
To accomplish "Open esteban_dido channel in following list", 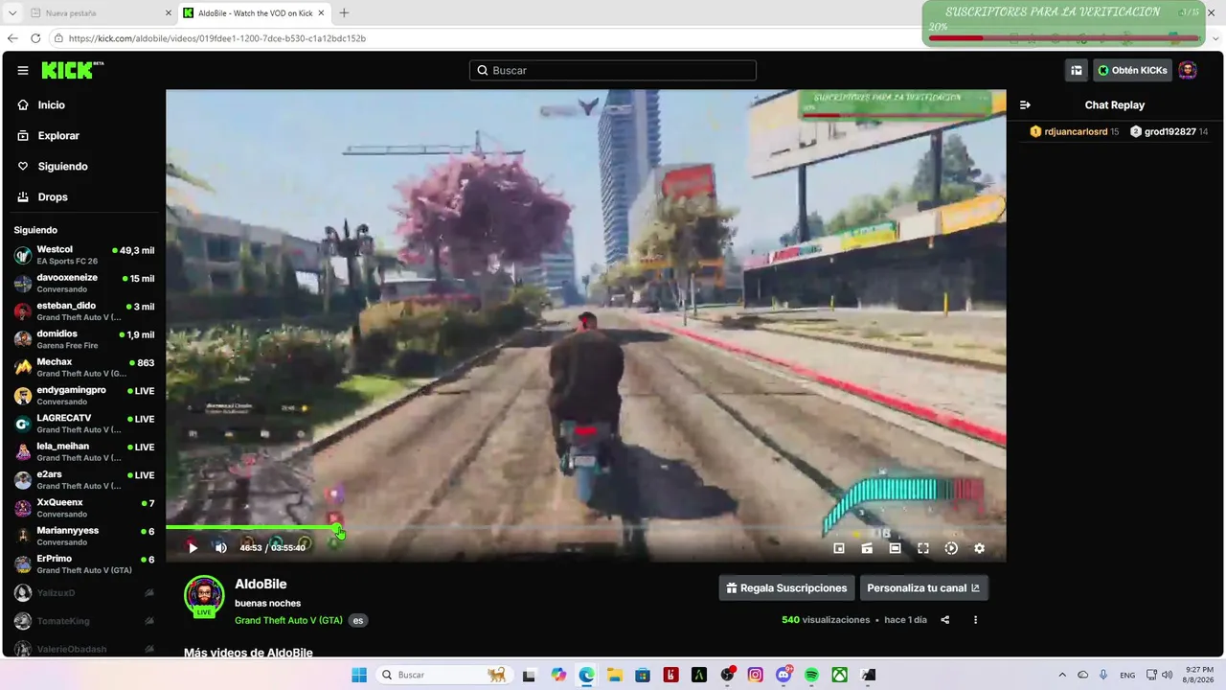I will pyautogui.click(x=84, y=310).
